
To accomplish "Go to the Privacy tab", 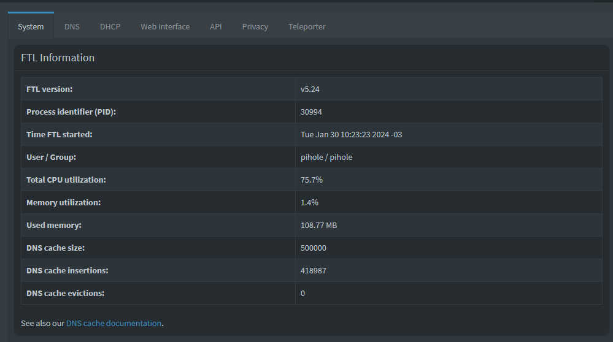I will pos(255,26).
